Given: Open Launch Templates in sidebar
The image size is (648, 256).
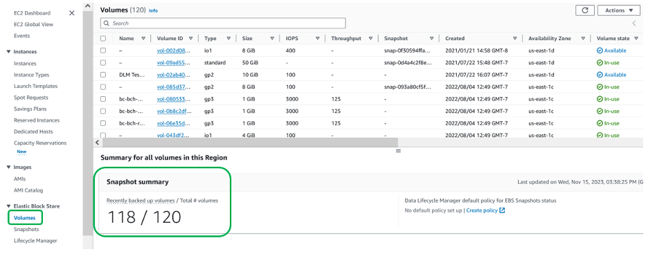Looking at the screenshot, I should click(35, 86).
